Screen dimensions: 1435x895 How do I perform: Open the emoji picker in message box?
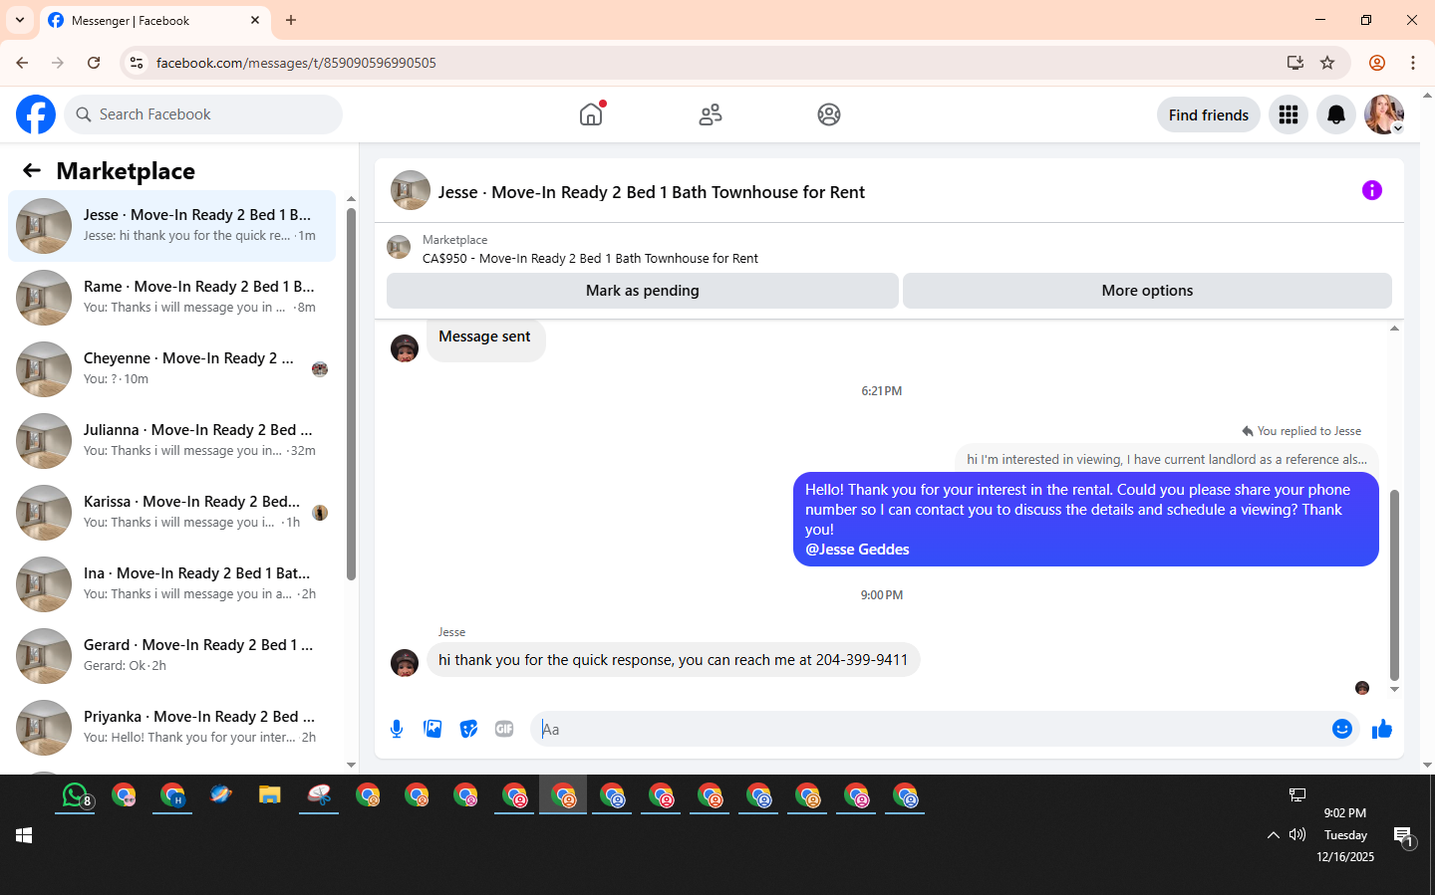[x=1342, y=729]
